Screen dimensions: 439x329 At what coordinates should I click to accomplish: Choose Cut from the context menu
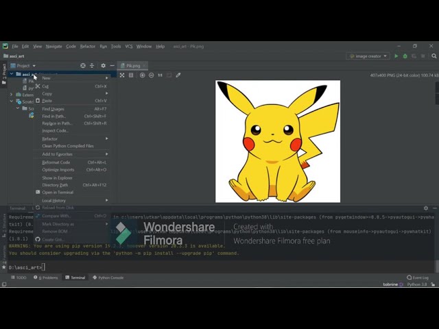[x=71, y=86]
